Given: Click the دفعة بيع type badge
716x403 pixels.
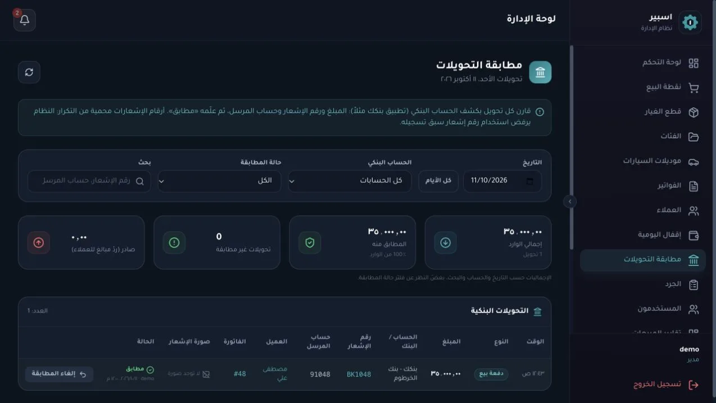Looking at the screenshot, I should tap(491, 374).
